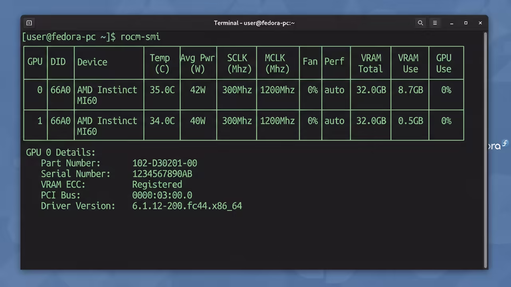
Task: Click the '[user@fedora-pc ~]$' prompt
Action: (x=69, y=37)
